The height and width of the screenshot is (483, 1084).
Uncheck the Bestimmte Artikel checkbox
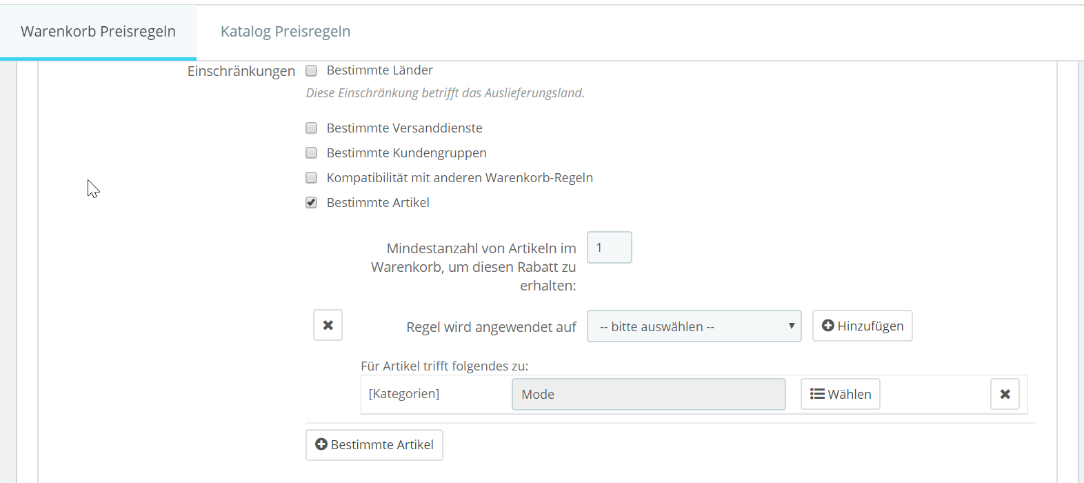312,203
